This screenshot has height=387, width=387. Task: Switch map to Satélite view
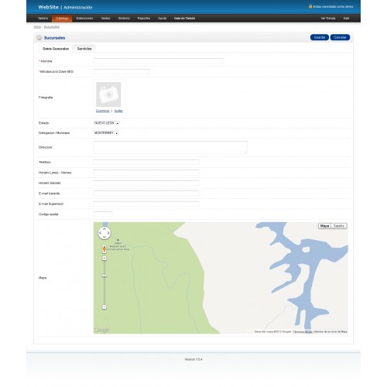point(339,226)
